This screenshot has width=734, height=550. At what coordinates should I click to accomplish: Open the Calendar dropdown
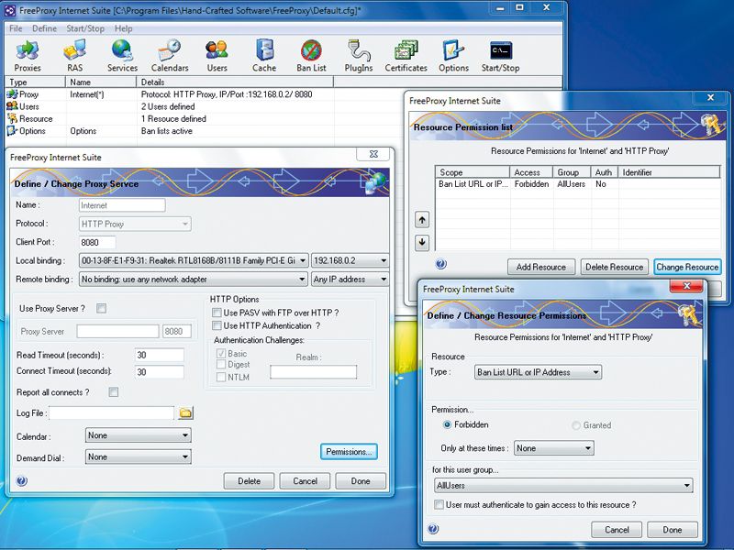click(139, 435)
